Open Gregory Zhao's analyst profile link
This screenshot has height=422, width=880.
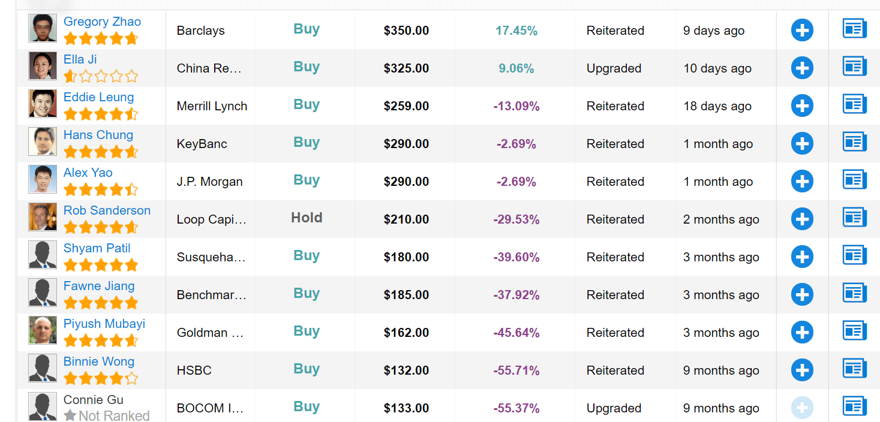pos(102,22)
